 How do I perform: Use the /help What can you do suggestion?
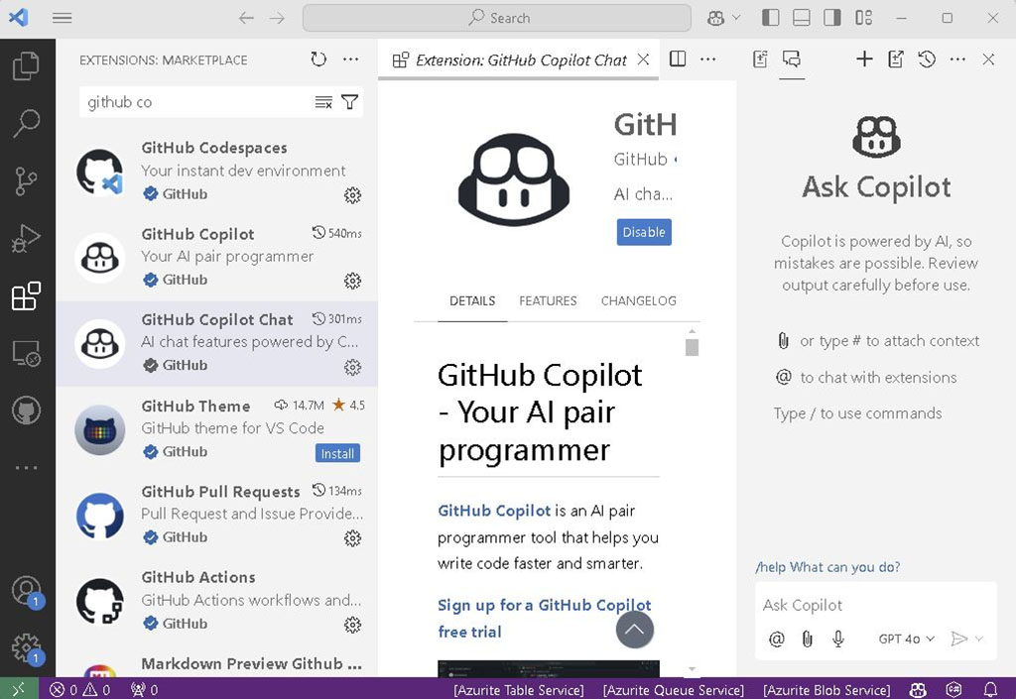coord(827,567)
